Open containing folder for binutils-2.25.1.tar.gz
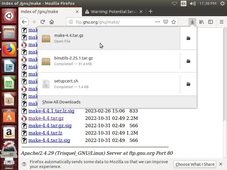Viewport: 227px width, 170px height. [188, 61]
